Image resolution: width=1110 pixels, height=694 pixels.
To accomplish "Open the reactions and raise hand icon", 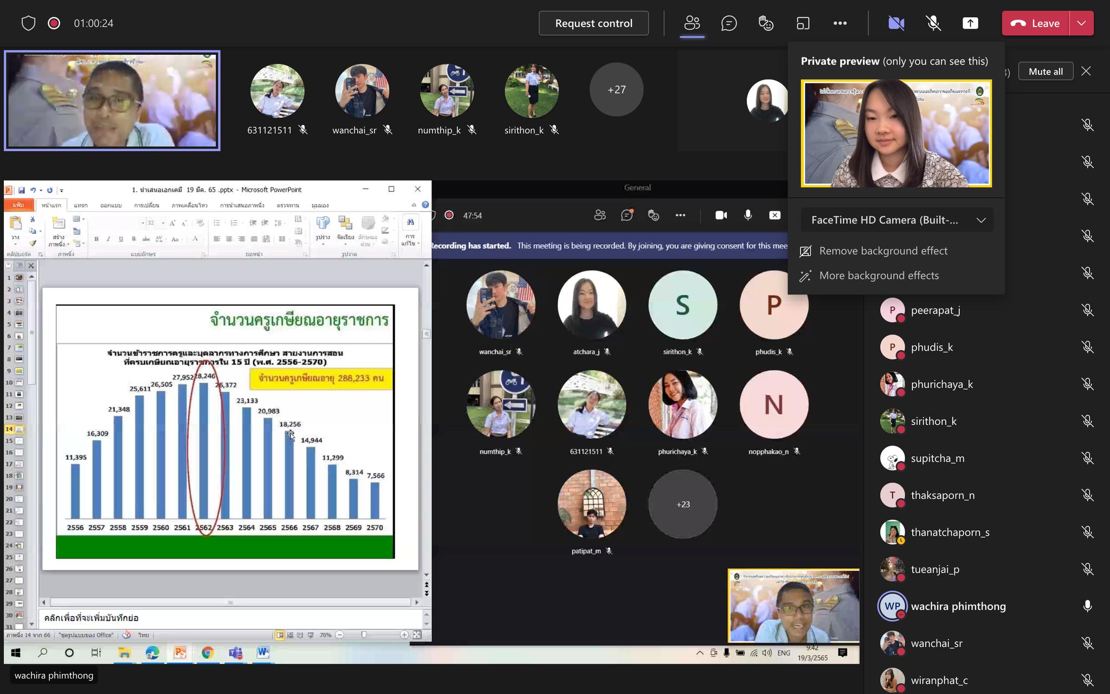I will pyautogui.click(x=766, y=23).
